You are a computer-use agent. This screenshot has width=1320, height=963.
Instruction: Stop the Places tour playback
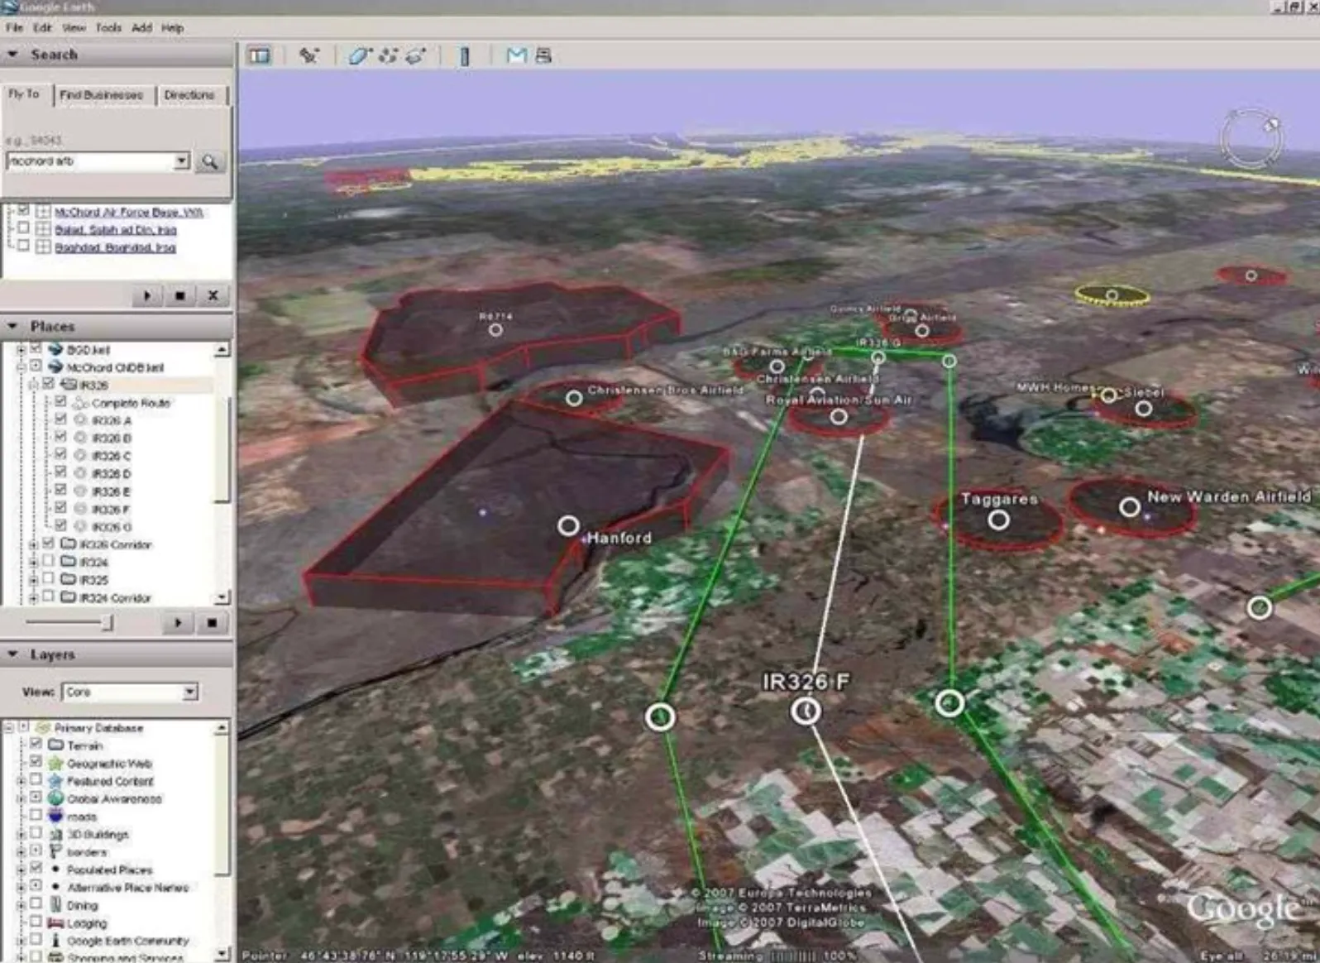click(x=212, y=623)
